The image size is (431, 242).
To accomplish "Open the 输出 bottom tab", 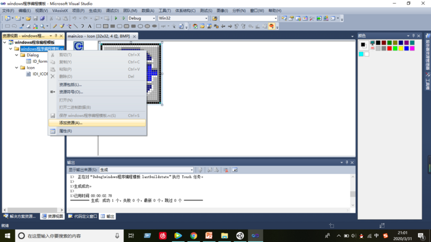I will pyautogui.click(x=108, y=217).
